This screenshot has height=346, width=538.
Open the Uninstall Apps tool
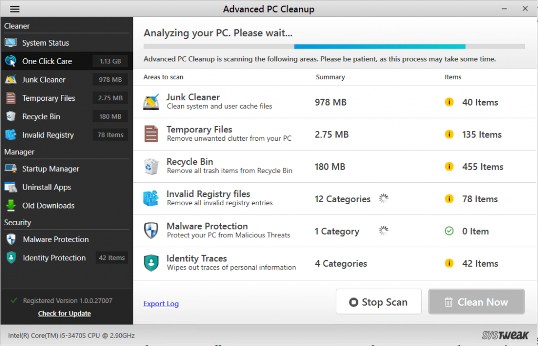click(47, 187)
